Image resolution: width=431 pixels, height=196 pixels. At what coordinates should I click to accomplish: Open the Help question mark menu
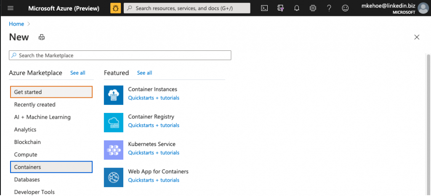pos(329,8)
